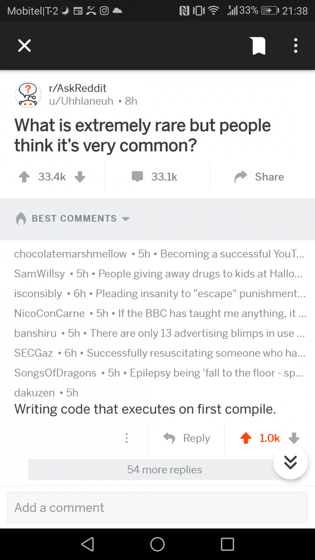Open the r/AskReddit subreddit link
This screenshot has width=315, height=560.
pyautogui.click(x=77, y=88)
